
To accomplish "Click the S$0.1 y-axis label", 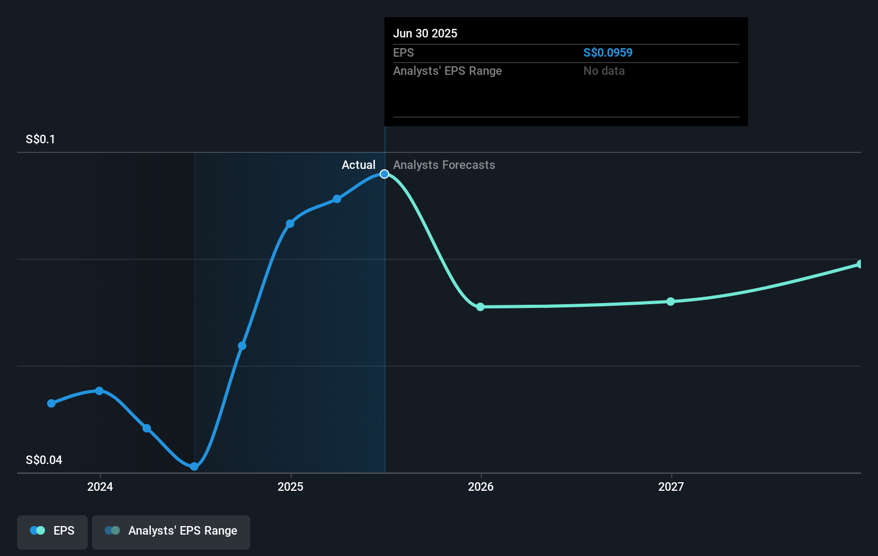I will click(41, 140).
